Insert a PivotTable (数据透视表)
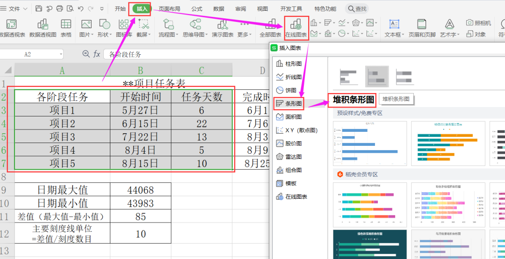The height and width of the screenshot is (259, 505). [12, 29]
